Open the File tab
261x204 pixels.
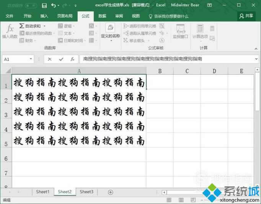pyautogui.click(x=9, y=16)
